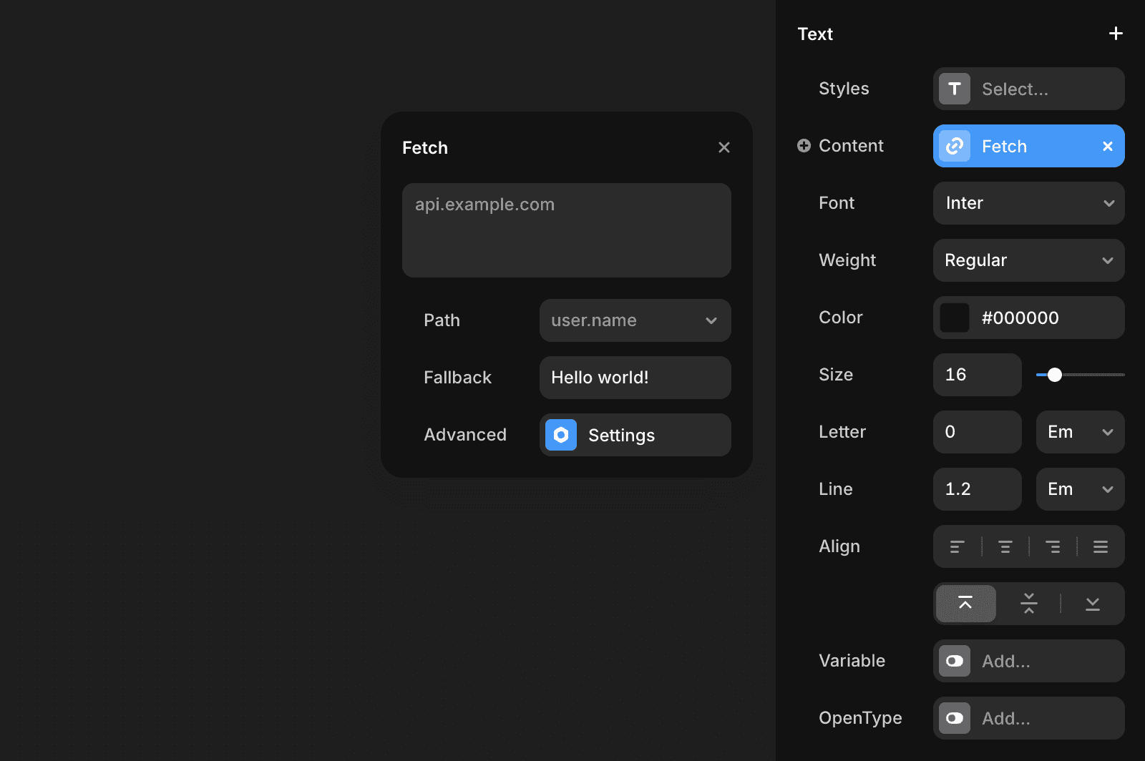Viewport: 1145px width, 761px height.
Task: Set vertical alignment to middle
Action: 1028,603
